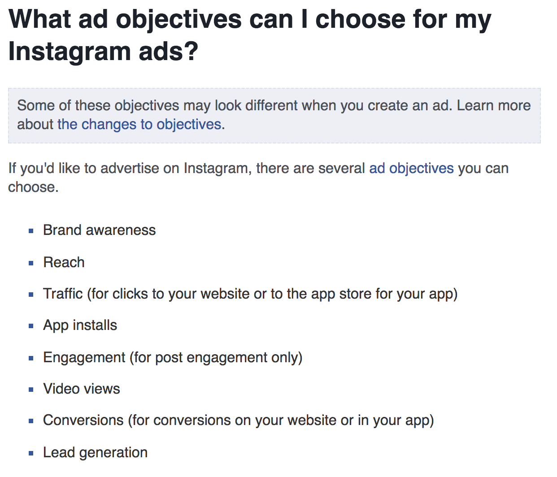The height and width of the screenshot is (477, 557).
Task: Click the Engagement objective line
Action: [x=173, y=357]
